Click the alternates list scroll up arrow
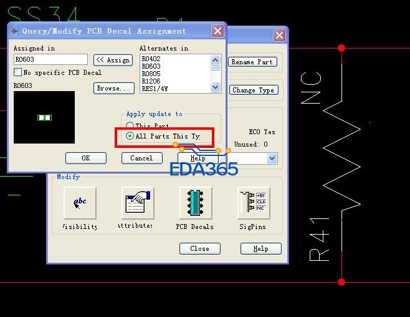Image resolution: width=410 pixels, height=317 pixels. (x=215, y=60)
